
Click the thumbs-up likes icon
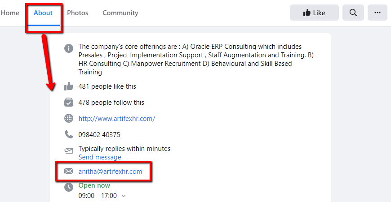pos(69,86)
